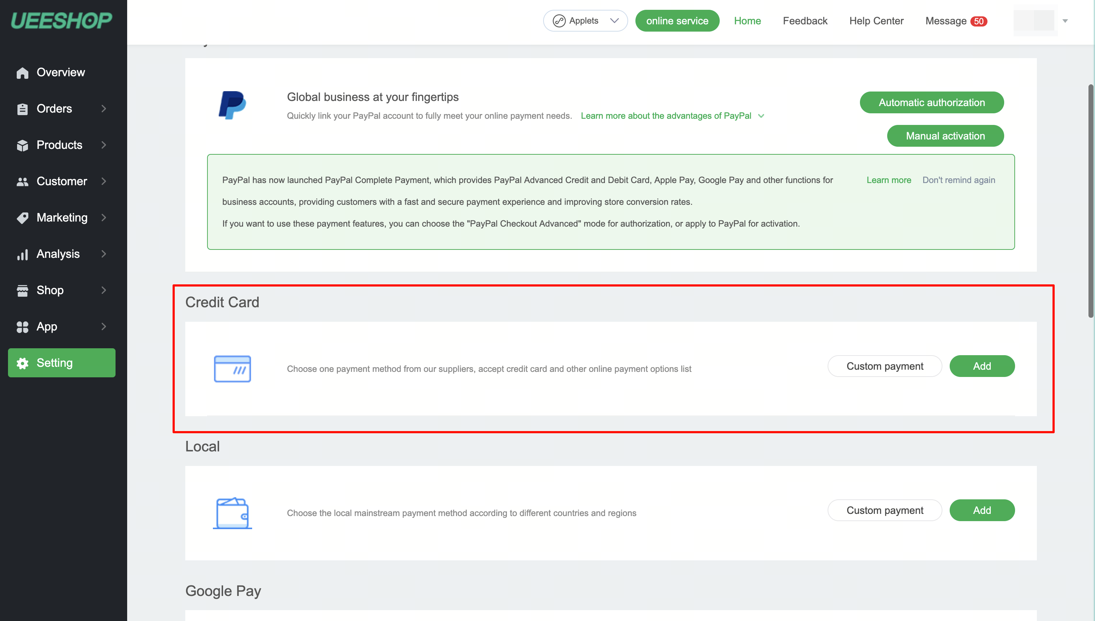
Task: Click the vertical page scrollbar
Action: [x=1091, y=200]
